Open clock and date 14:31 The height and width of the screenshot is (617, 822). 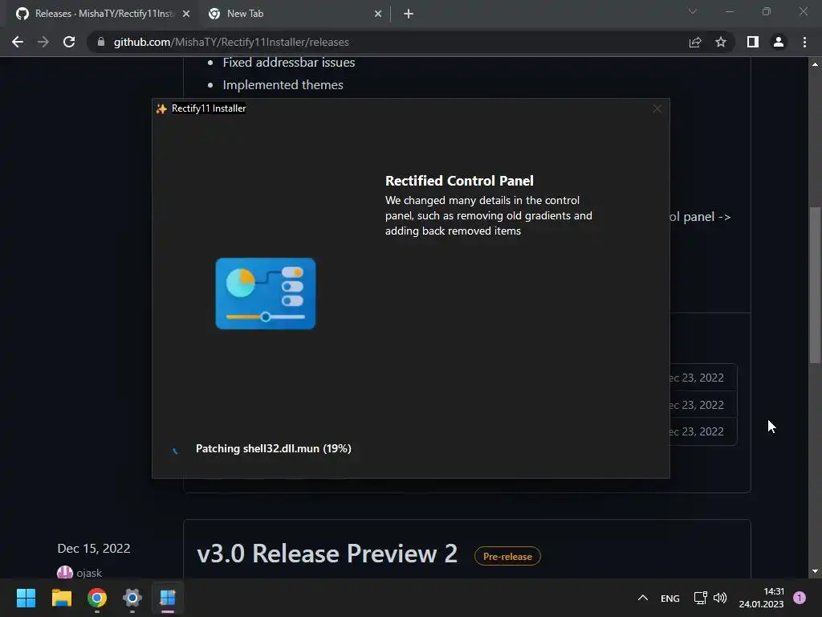761,598
